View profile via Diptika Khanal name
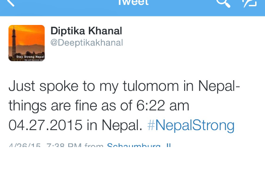 [x=86, y=31]
